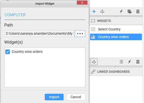Click splitter grip dots above Linked Dashboards
This screenshot has height=103, width=144.
pos(116,67)
